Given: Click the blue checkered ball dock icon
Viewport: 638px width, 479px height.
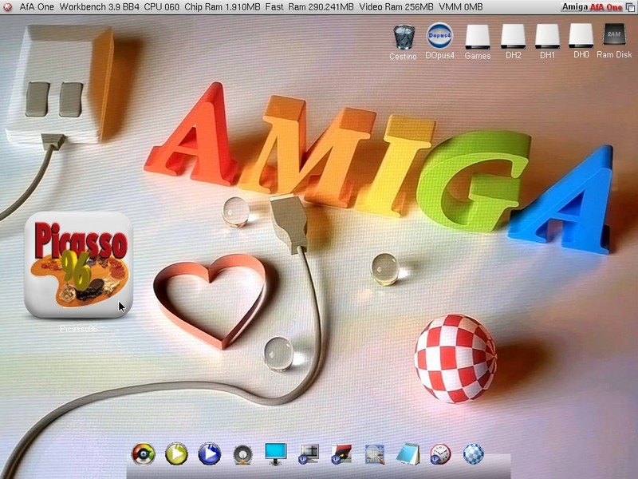Looking at the screenshot, I should pyautogui.click(x=474, y=454).
